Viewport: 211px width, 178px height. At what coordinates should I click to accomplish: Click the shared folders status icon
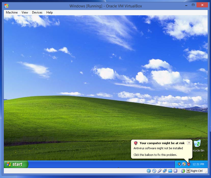point(170,171)
